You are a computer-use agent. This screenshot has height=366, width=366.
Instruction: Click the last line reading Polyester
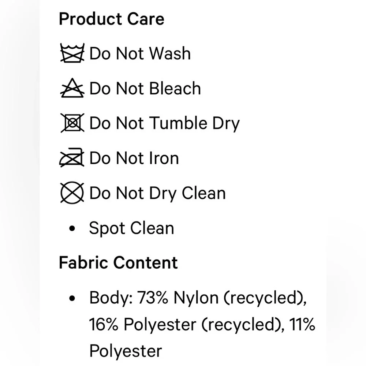[126, 351]
